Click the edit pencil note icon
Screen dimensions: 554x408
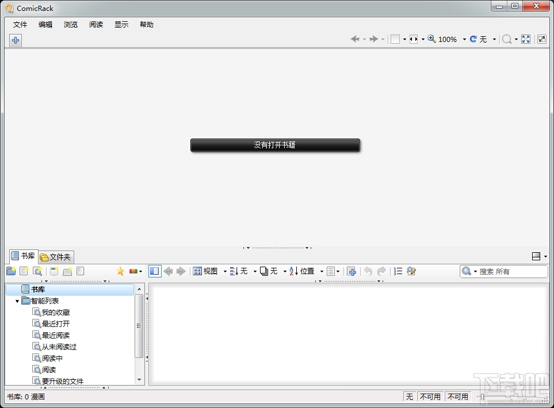point(411,271)
